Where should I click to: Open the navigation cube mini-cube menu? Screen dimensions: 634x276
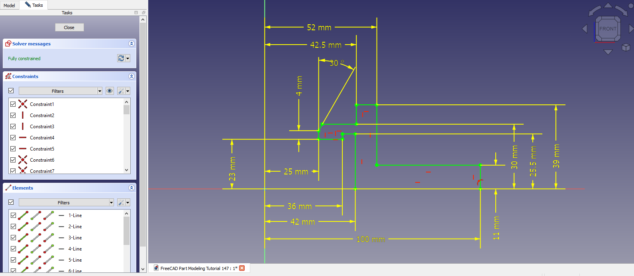tap(626, 47)
